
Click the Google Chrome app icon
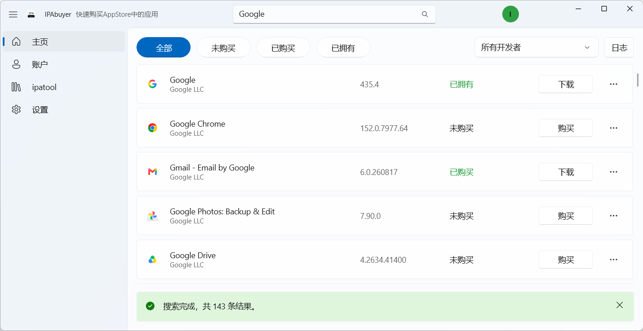coord(153,128)
